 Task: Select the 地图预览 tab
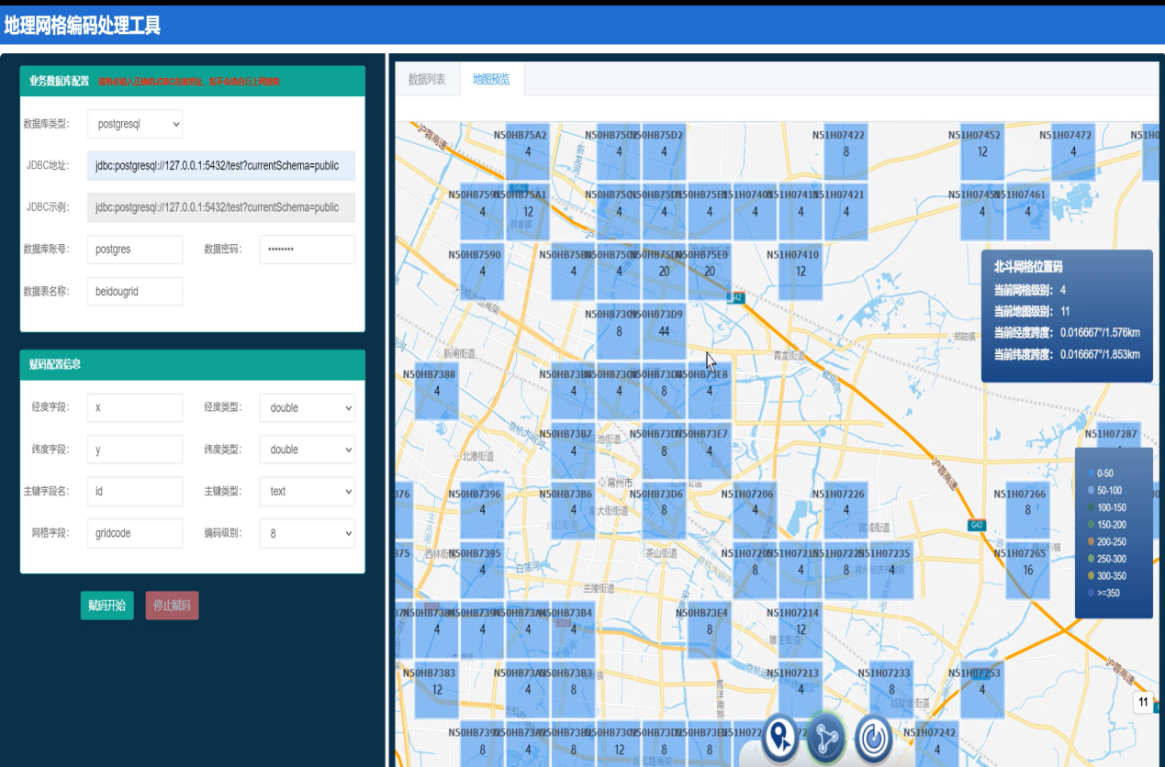tap(491, 80)
